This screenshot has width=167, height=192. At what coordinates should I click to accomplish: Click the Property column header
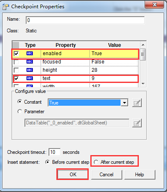coord(65,45)
